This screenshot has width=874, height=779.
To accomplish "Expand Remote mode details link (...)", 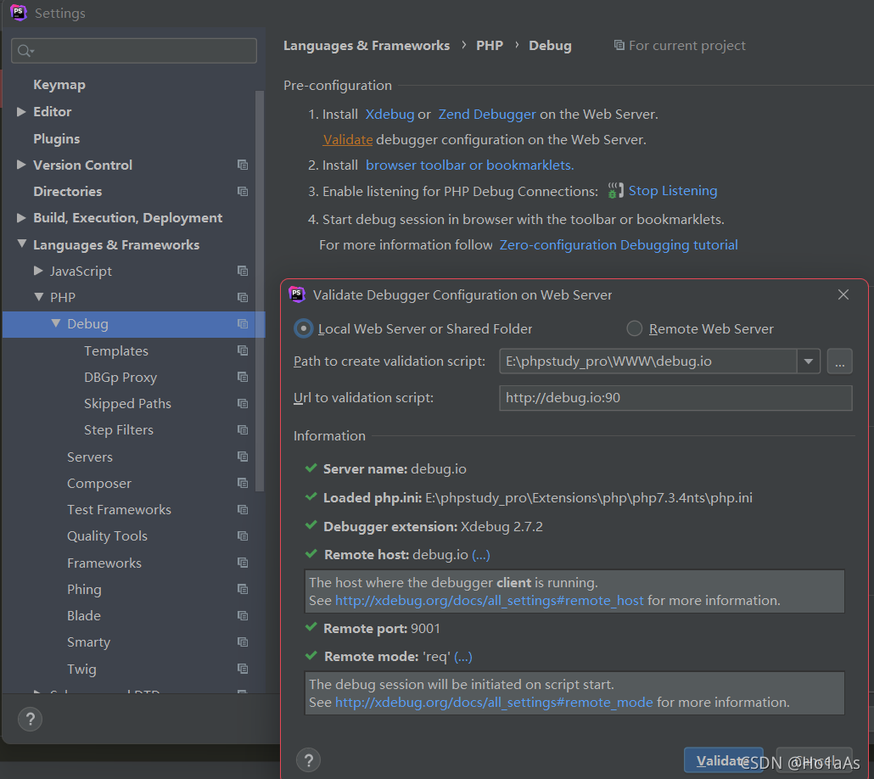I will click(x=463, y=657).
